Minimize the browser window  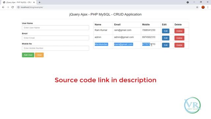(x=194, y=2)
